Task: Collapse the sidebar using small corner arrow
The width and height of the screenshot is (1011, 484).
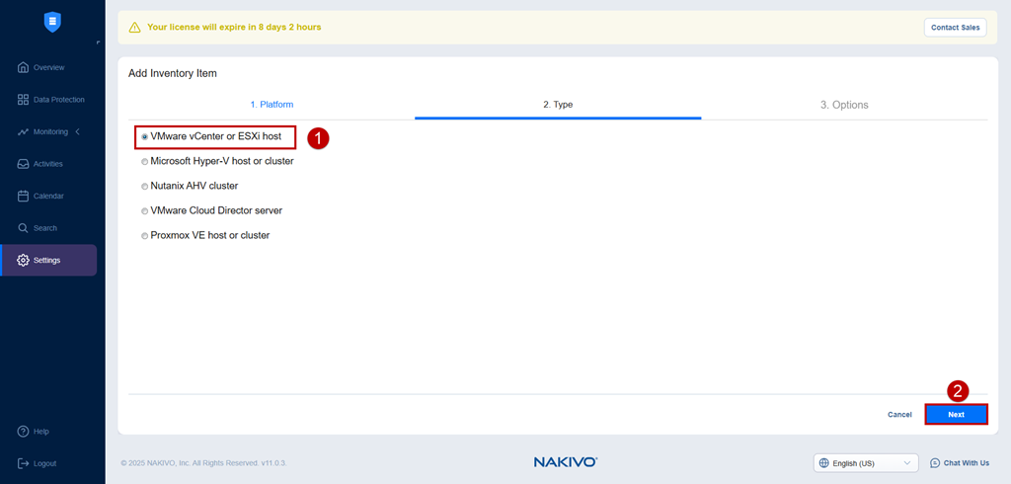Action: [x=98, y=42]
